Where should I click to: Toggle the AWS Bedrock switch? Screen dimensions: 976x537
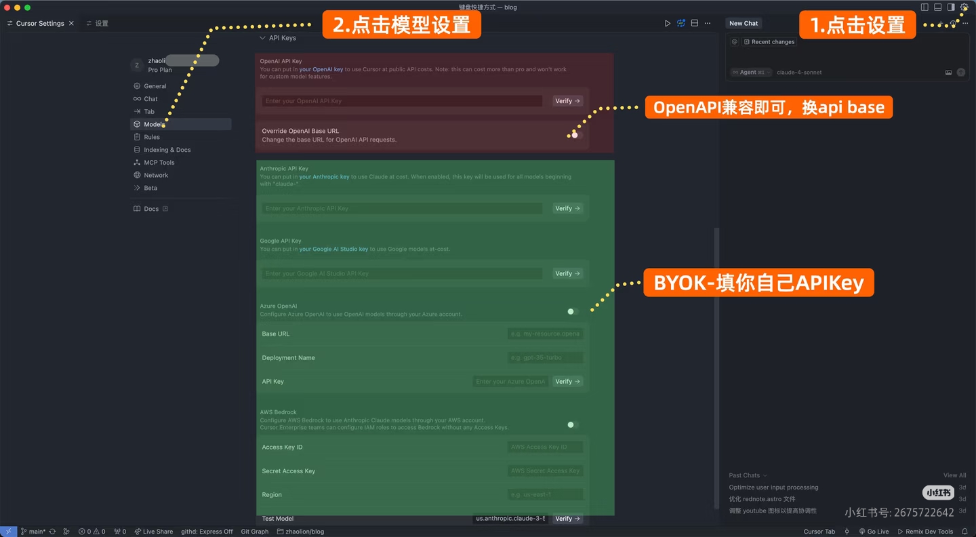[x=573, y=424]
